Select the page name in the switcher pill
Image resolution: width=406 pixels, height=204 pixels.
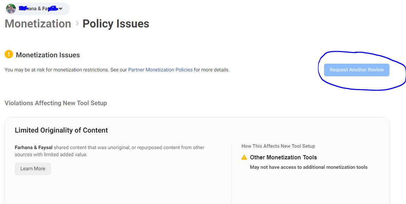(38, 9)
